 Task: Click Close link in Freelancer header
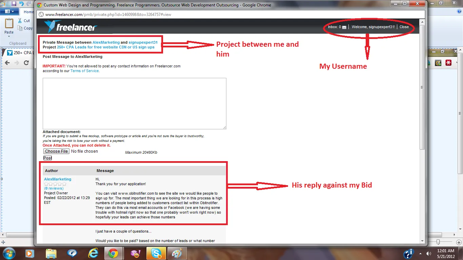[404, 27]
